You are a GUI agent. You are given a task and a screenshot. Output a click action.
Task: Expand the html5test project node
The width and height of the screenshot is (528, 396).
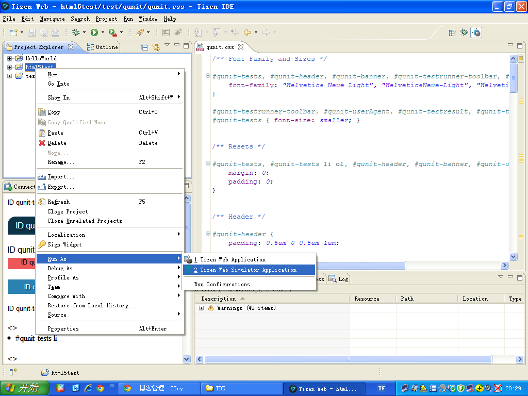pos(9,67)
